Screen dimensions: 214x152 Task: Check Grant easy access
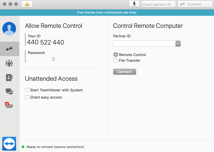tap(27, 97)
